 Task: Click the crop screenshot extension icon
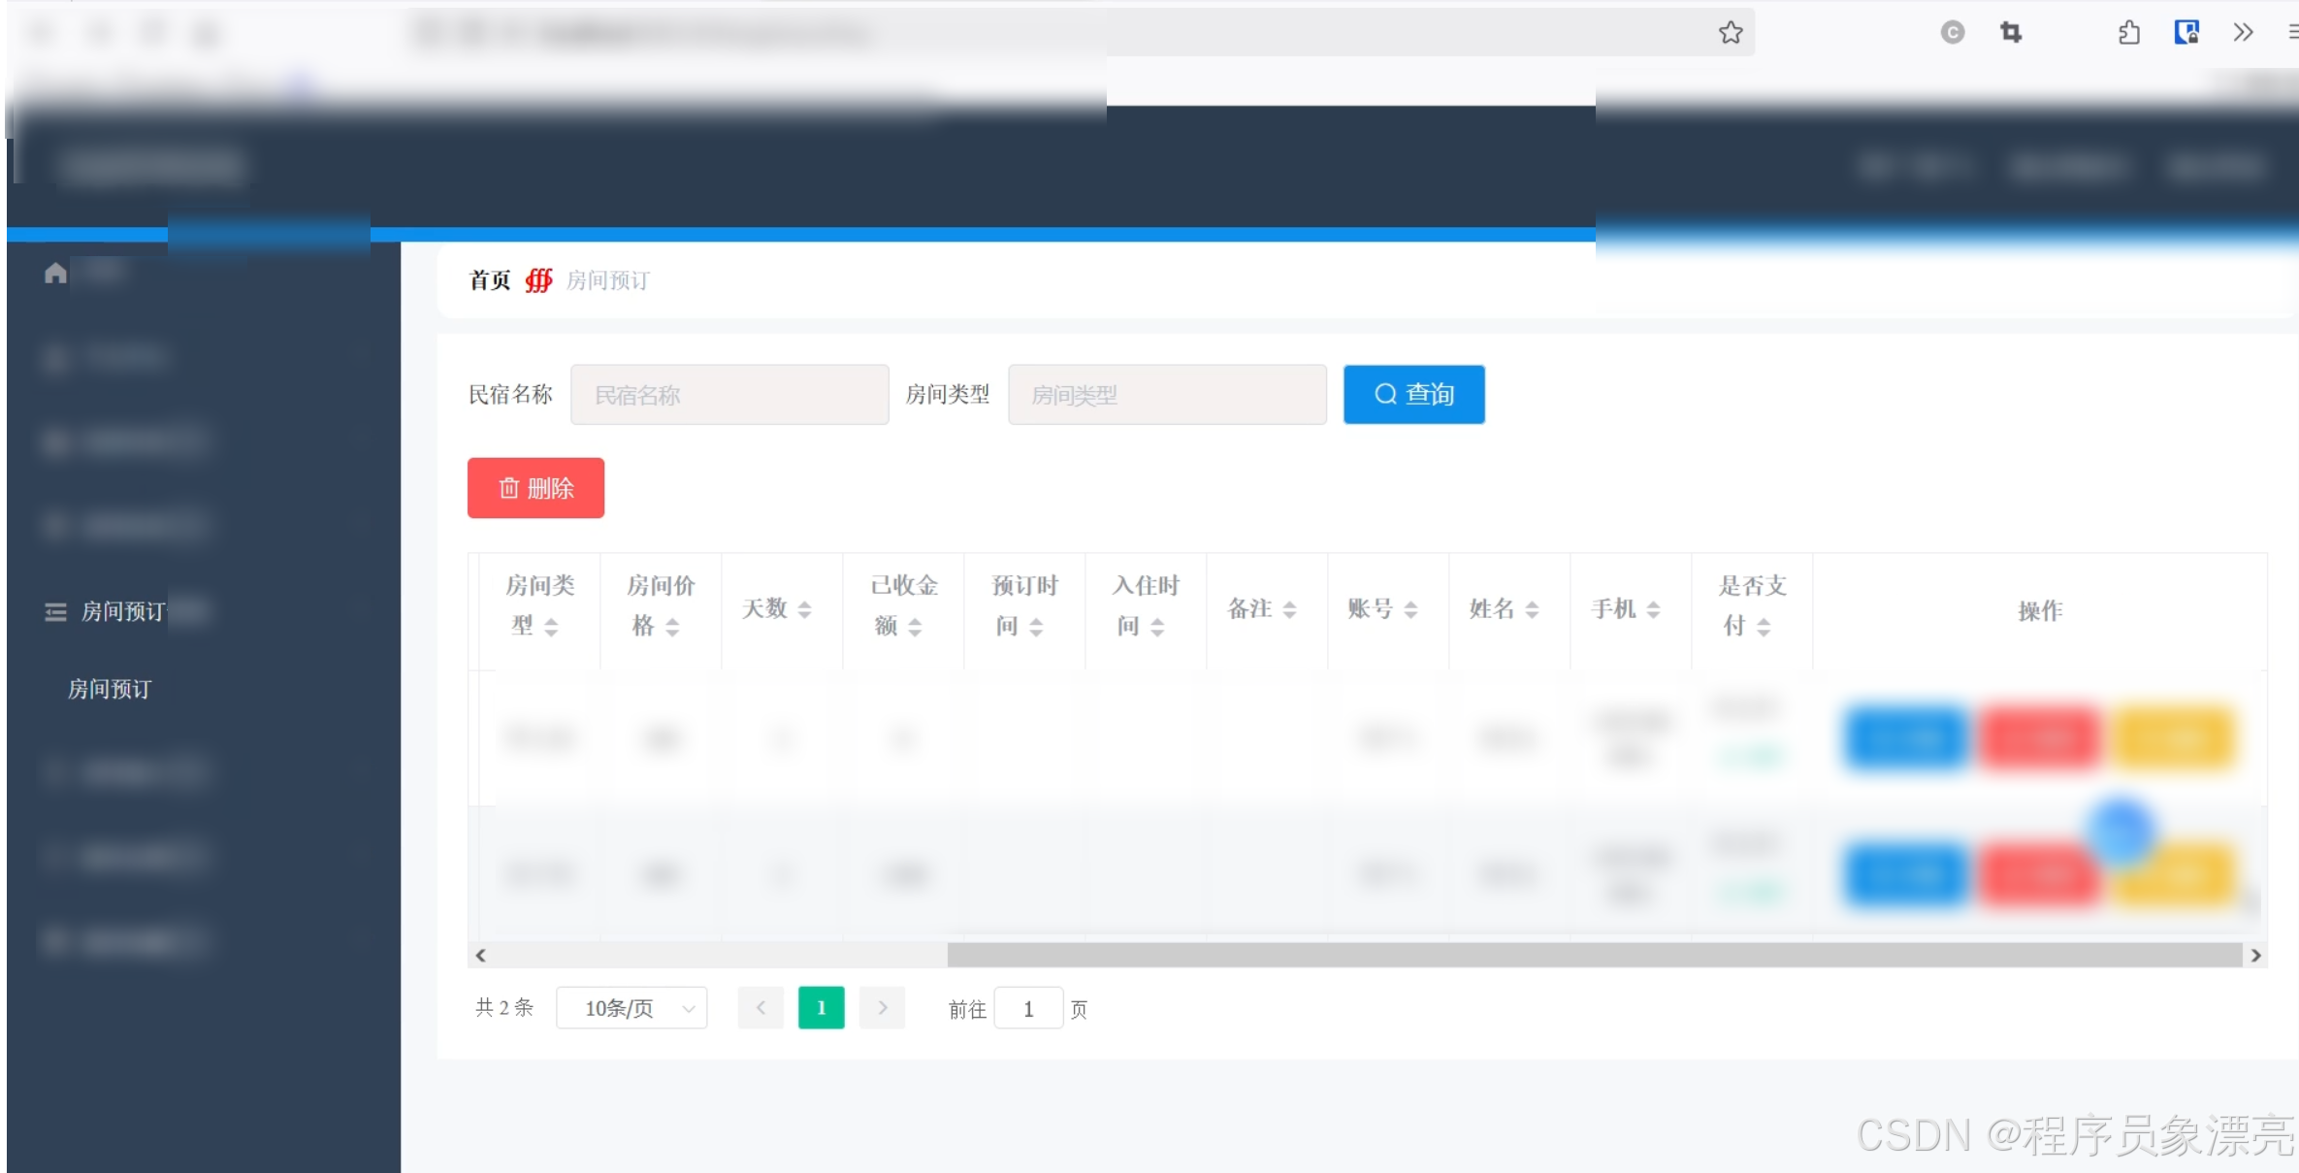pos(2011,33)
